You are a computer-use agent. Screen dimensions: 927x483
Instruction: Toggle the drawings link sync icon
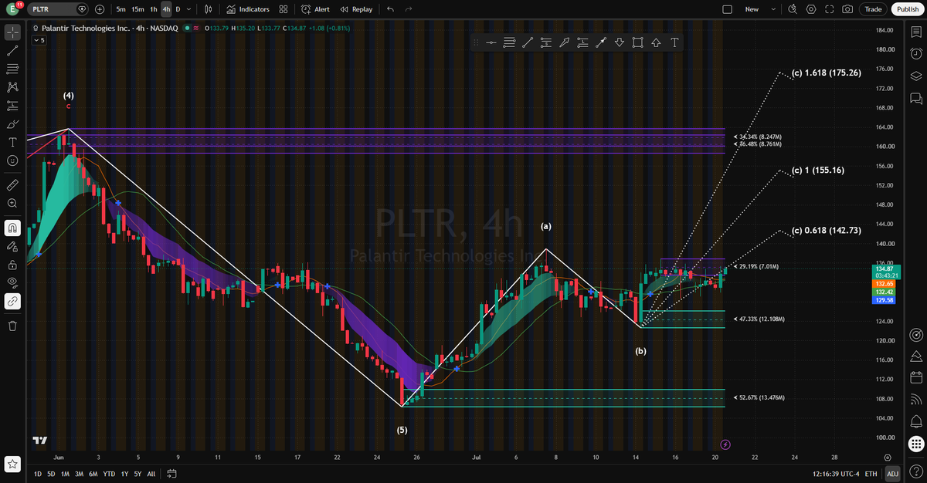[x=12, y=301]
